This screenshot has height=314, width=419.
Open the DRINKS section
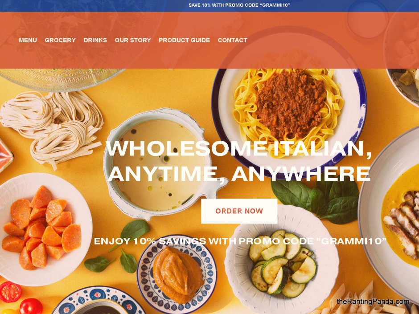tap(95, 40)
